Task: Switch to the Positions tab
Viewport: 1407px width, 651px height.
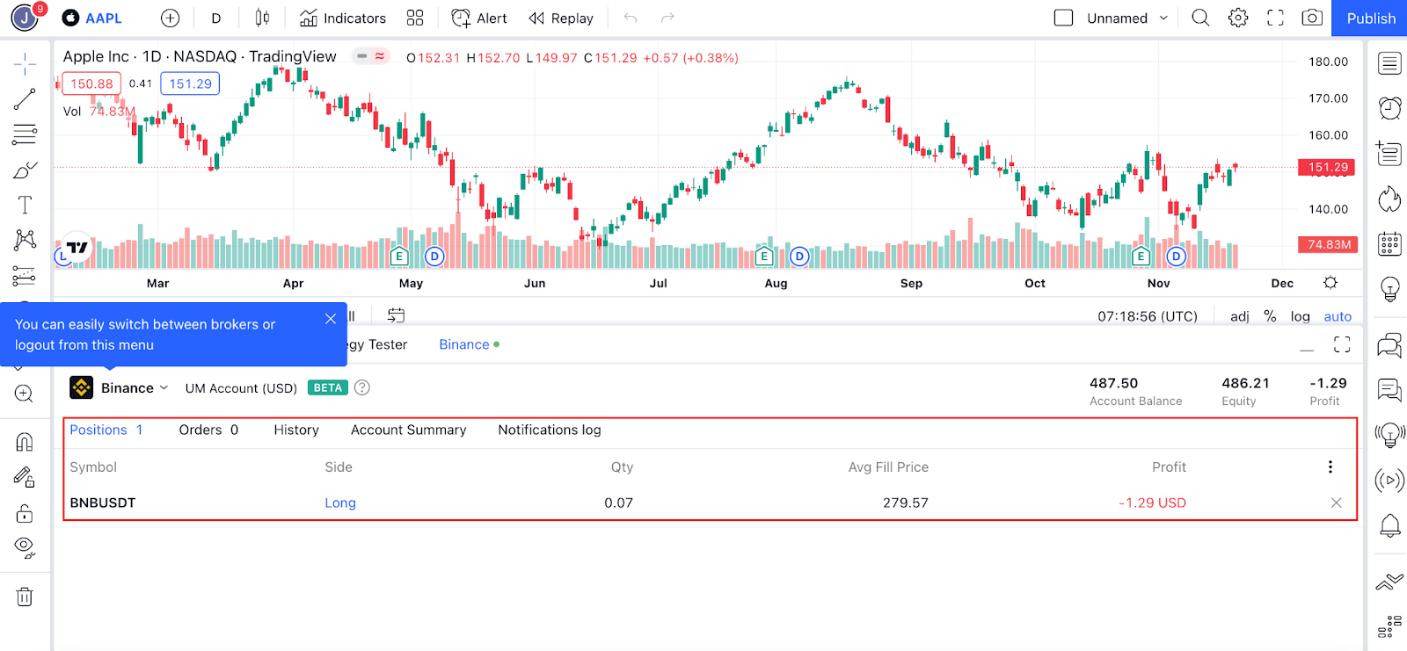Action: click(x=106, y=430)
